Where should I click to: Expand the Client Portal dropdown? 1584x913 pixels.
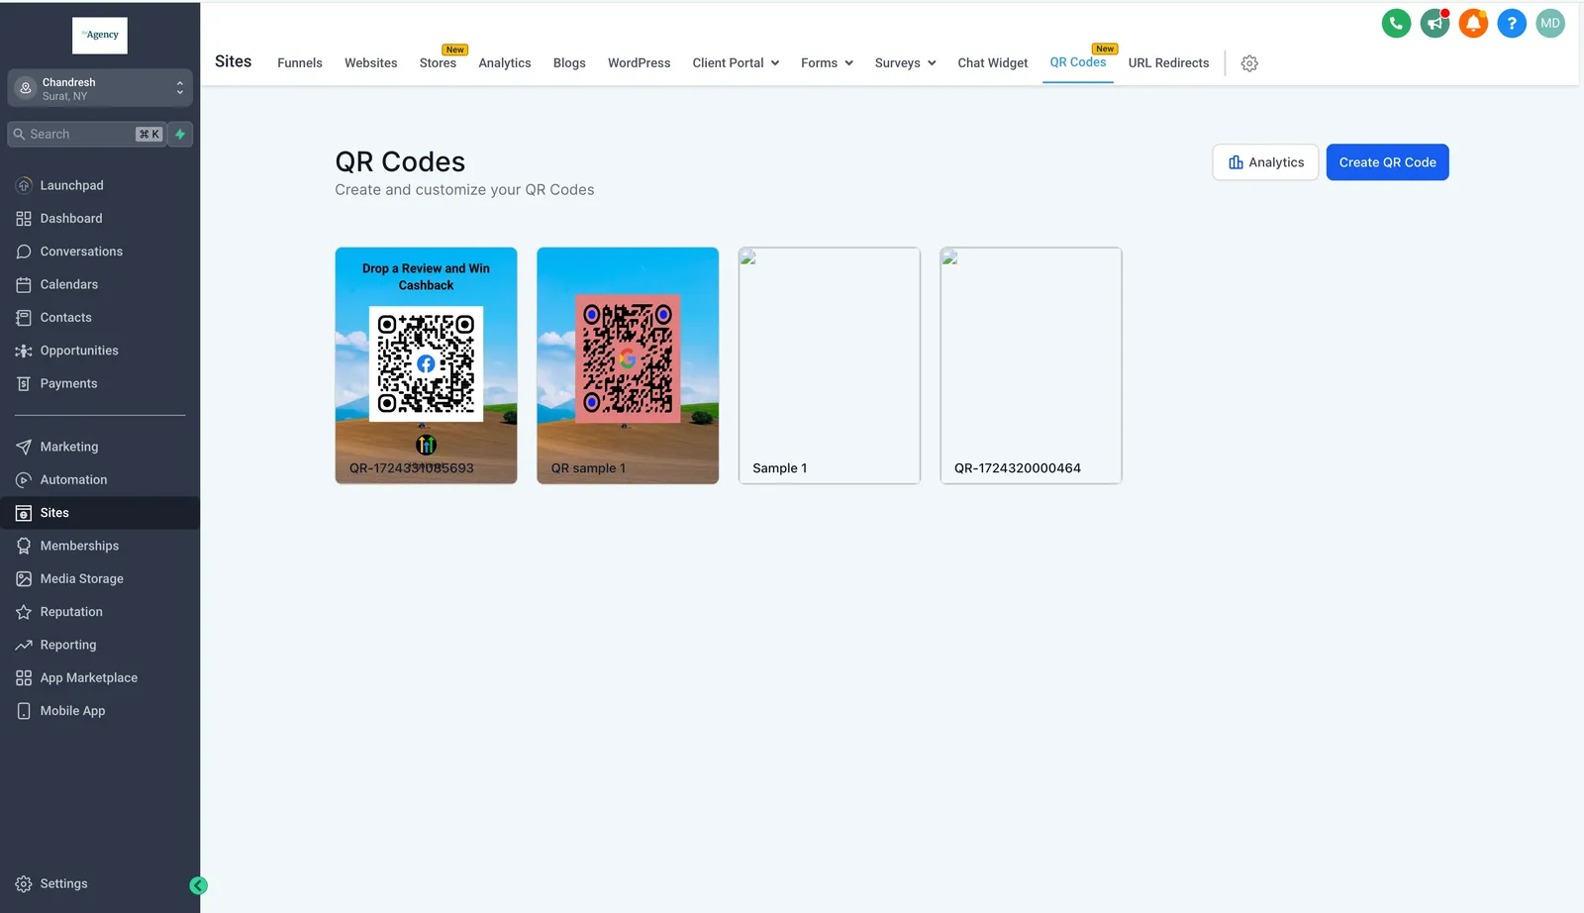click(736, 62)
